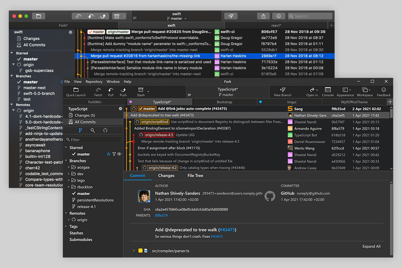Expand the Tags section

click(66, 226)
